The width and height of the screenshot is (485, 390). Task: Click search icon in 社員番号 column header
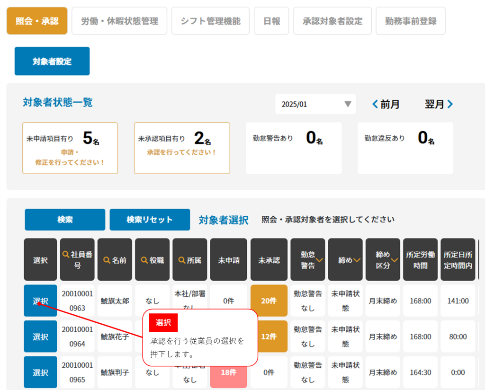[x=66, y=254]
